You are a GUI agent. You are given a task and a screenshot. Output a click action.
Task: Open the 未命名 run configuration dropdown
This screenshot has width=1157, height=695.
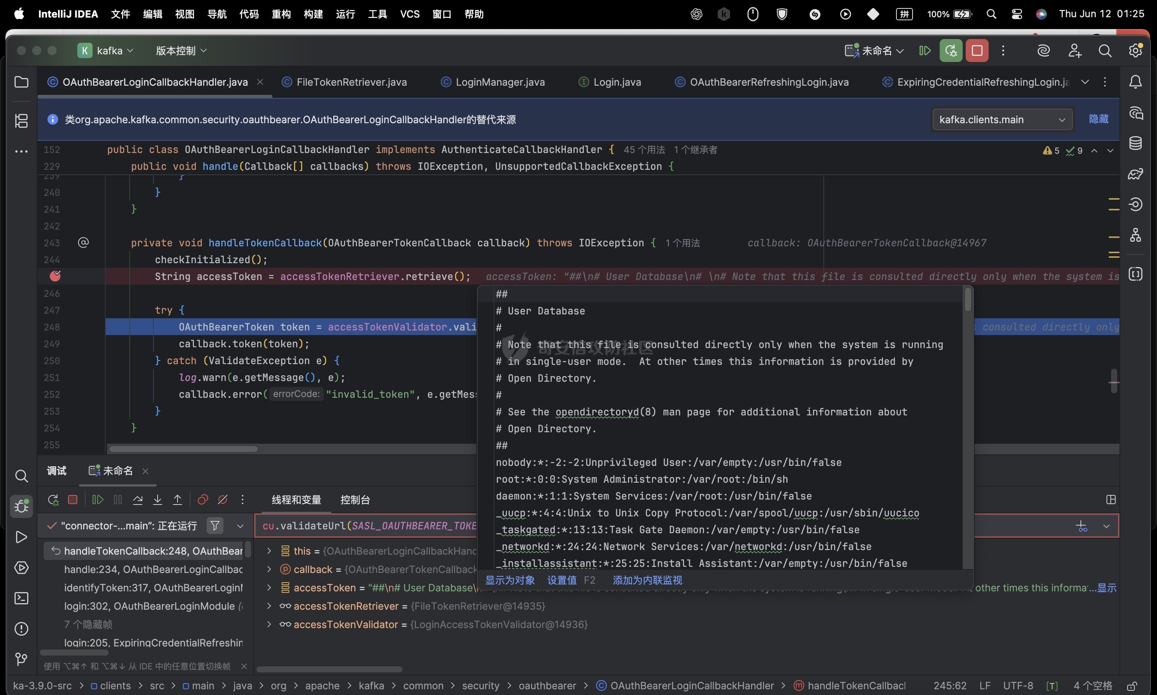pyautogui.click(x=874, y=50)
